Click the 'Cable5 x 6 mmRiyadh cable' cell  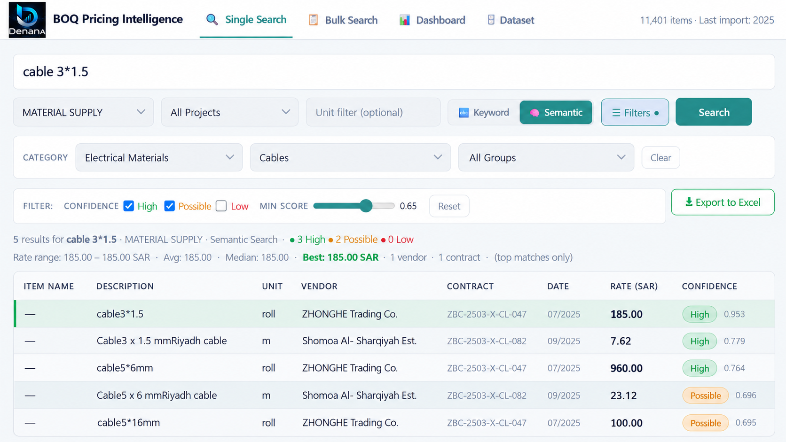[157, 395]
